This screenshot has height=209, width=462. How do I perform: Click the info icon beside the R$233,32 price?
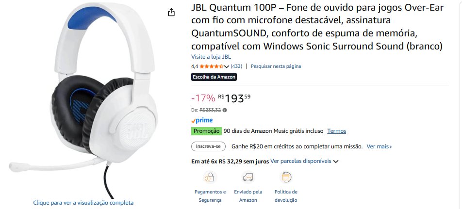tap(225, 110)
